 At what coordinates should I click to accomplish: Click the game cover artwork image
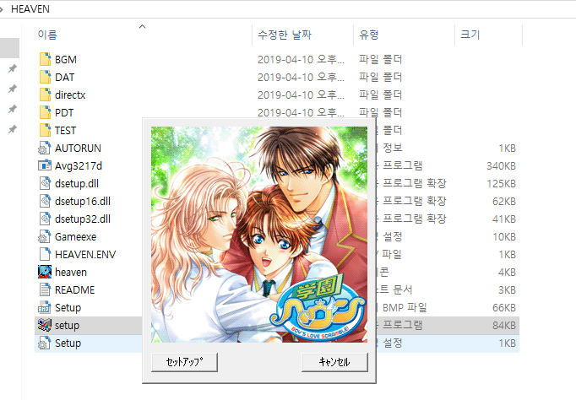pos(259,235)
